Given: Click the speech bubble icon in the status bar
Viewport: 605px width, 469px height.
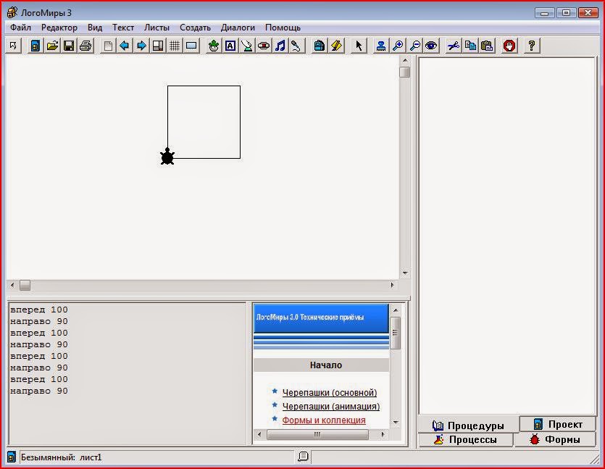Looking at the screenshot, I should (x=304, y=457).
